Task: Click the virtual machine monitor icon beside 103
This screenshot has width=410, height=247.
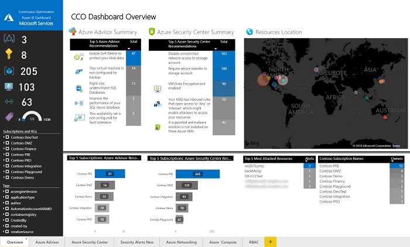Action: (x=9, y=87)
